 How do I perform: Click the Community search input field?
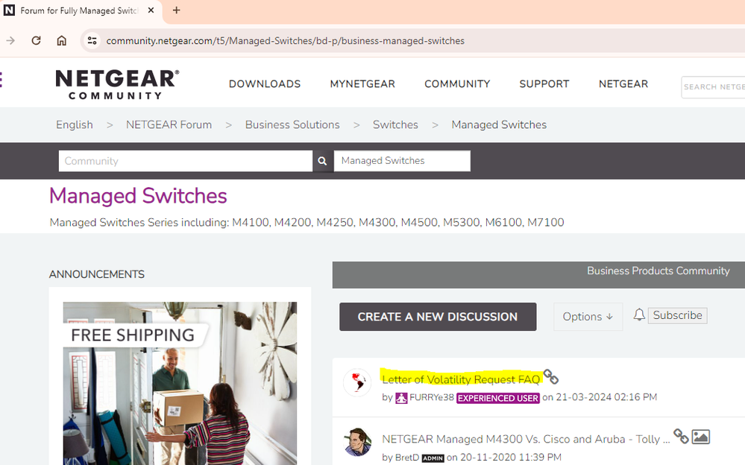coord(185,161)
